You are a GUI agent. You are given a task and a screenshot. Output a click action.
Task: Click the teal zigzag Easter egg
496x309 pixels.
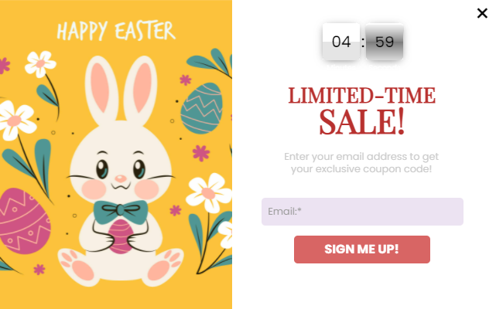pos(201,108)
